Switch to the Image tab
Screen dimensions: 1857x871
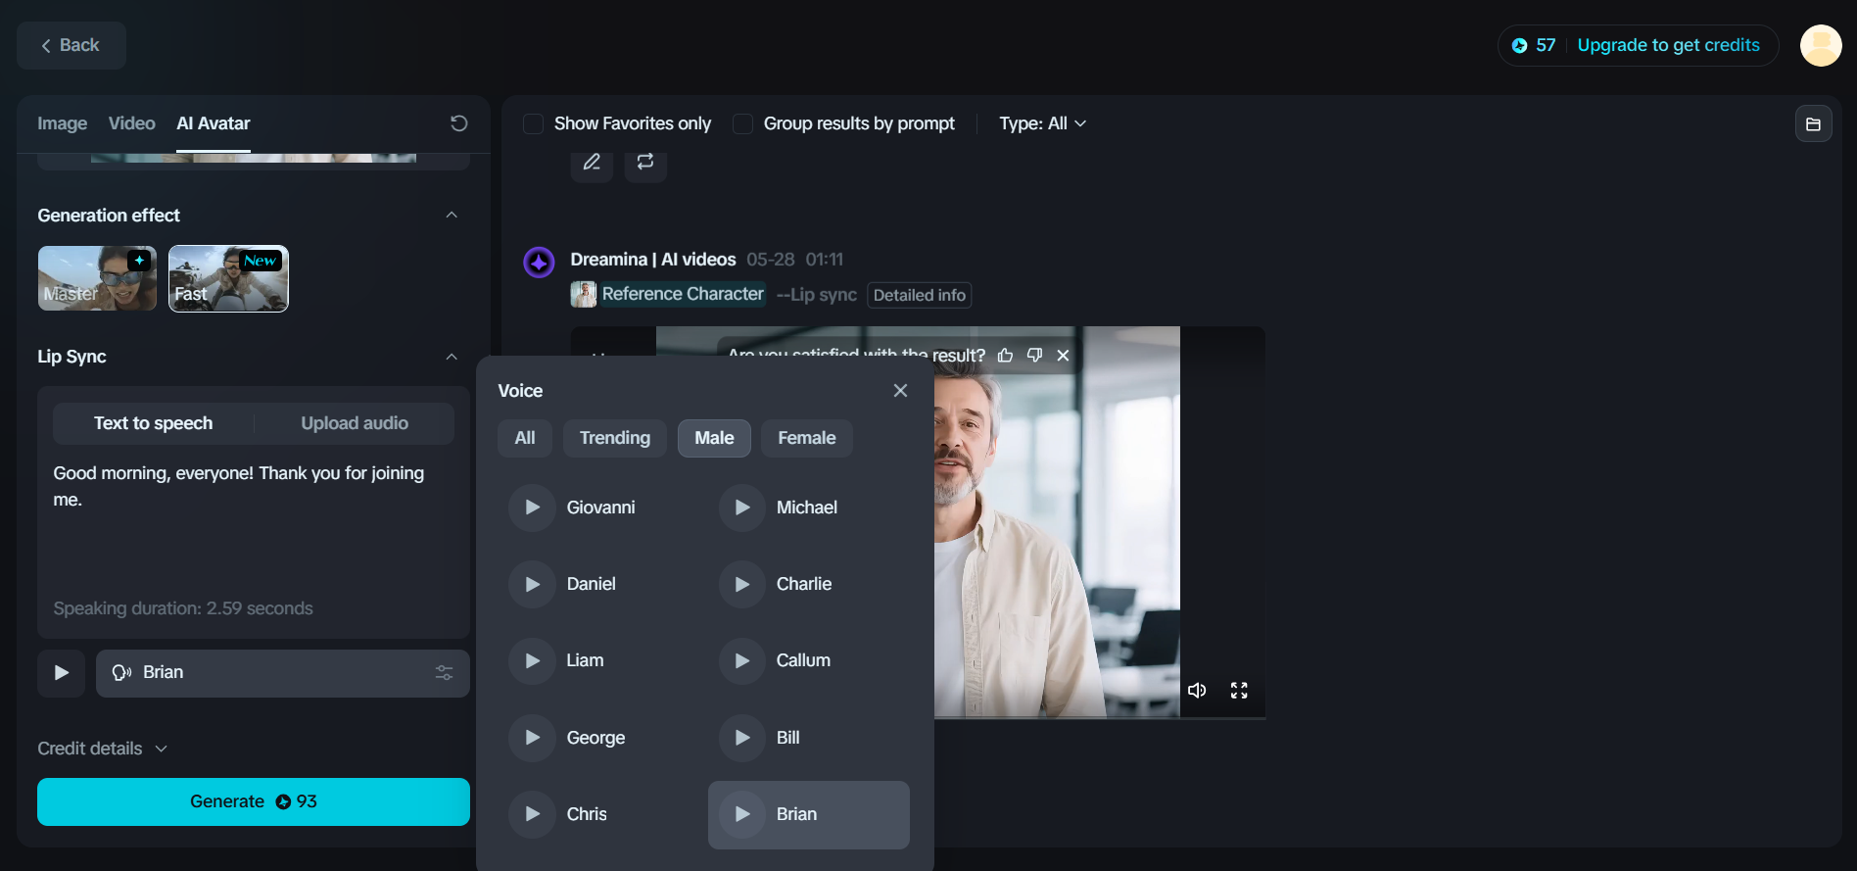[x=62, y=123]
